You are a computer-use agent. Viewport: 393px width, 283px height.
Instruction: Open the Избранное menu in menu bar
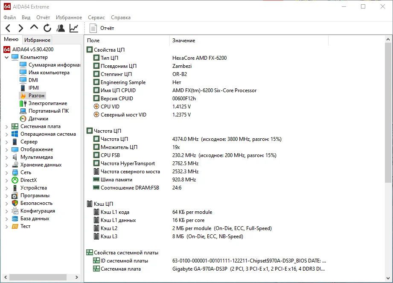[x=69, y=18]
